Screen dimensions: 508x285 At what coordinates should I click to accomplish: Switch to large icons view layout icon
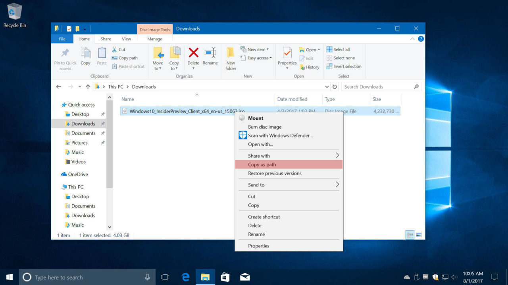[x=418, y=235]
